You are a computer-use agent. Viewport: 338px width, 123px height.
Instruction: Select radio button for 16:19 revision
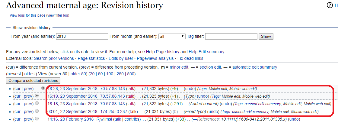tap(37, 95)
